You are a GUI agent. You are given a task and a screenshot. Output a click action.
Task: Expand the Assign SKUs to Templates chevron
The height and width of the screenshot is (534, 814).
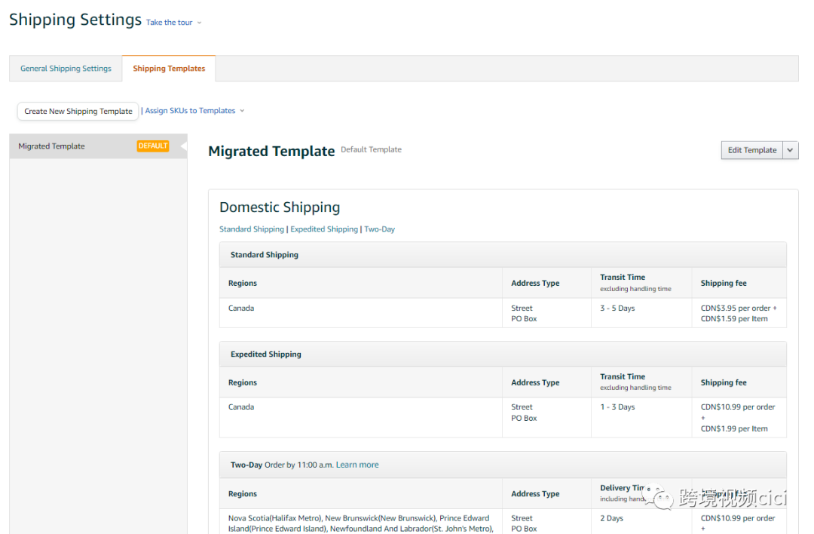242,111
